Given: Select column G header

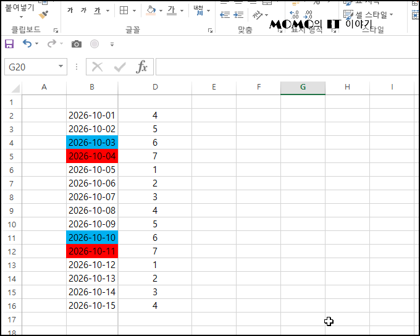Looking at the screenshot, I should point(303,87).
